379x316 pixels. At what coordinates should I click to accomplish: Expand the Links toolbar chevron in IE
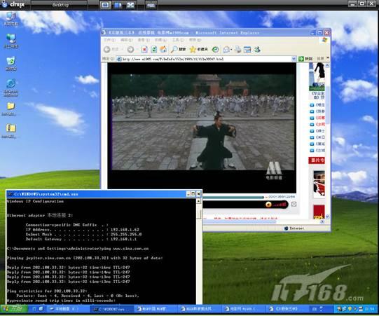(328, 58)
